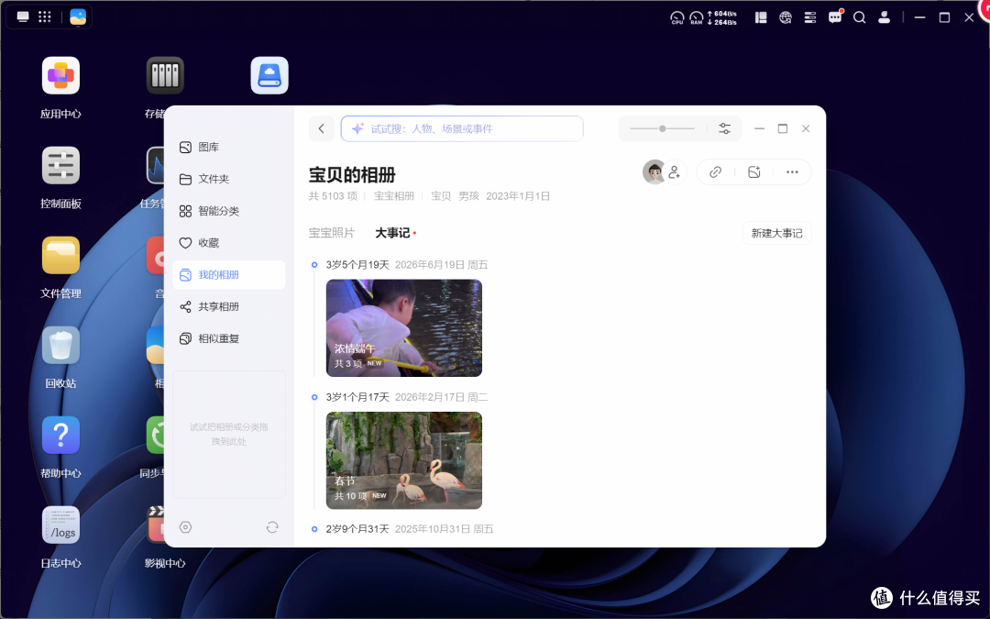Image resolution: width=990 pixels, height=619 pixels.
Task: Select the photos app in taskbar
Action: (78, 17)
